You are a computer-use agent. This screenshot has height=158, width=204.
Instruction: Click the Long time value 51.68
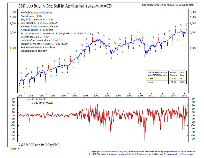tap(182, 82)
